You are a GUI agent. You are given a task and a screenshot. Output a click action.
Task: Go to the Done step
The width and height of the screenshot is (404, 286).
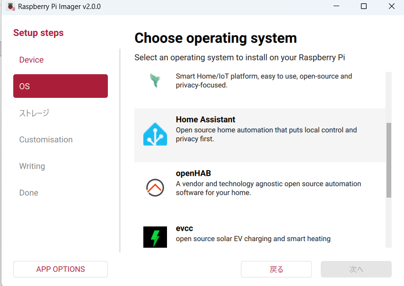point(28,192)
